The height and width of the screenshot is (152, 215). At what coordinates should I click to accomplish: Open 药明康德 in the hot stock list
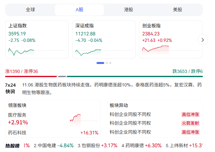click(x=135, y=146)
